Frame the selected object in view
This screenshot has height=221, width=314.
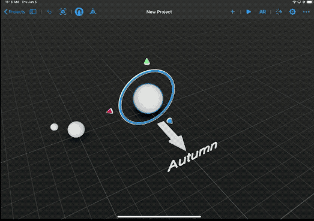pyautogui.click(x=63, y=12)
